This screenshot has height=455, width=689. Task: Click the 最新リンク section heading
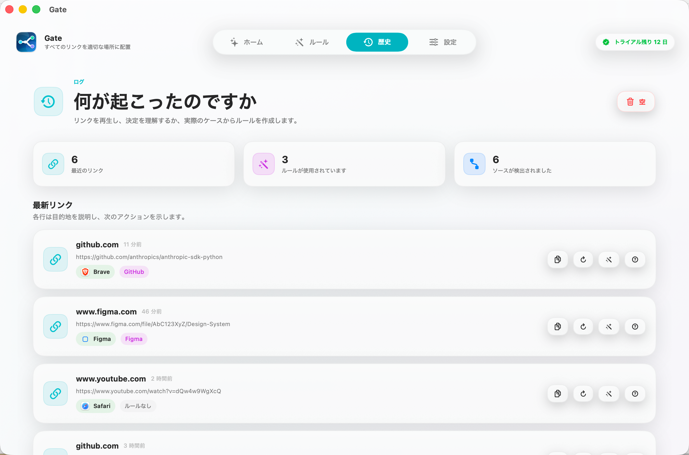(x=53, y=205)
